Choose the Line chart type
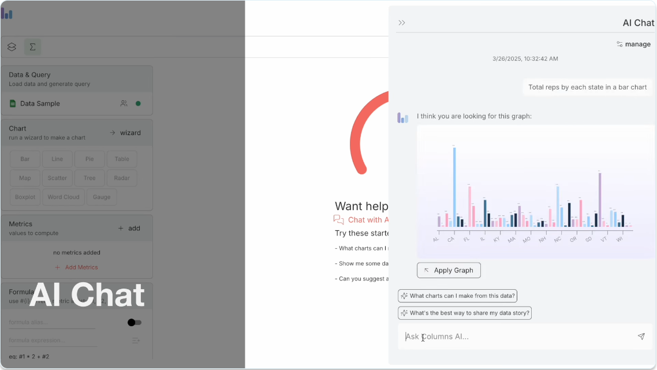This screenshot has height=370, width=657. click(x=57, y=159)
